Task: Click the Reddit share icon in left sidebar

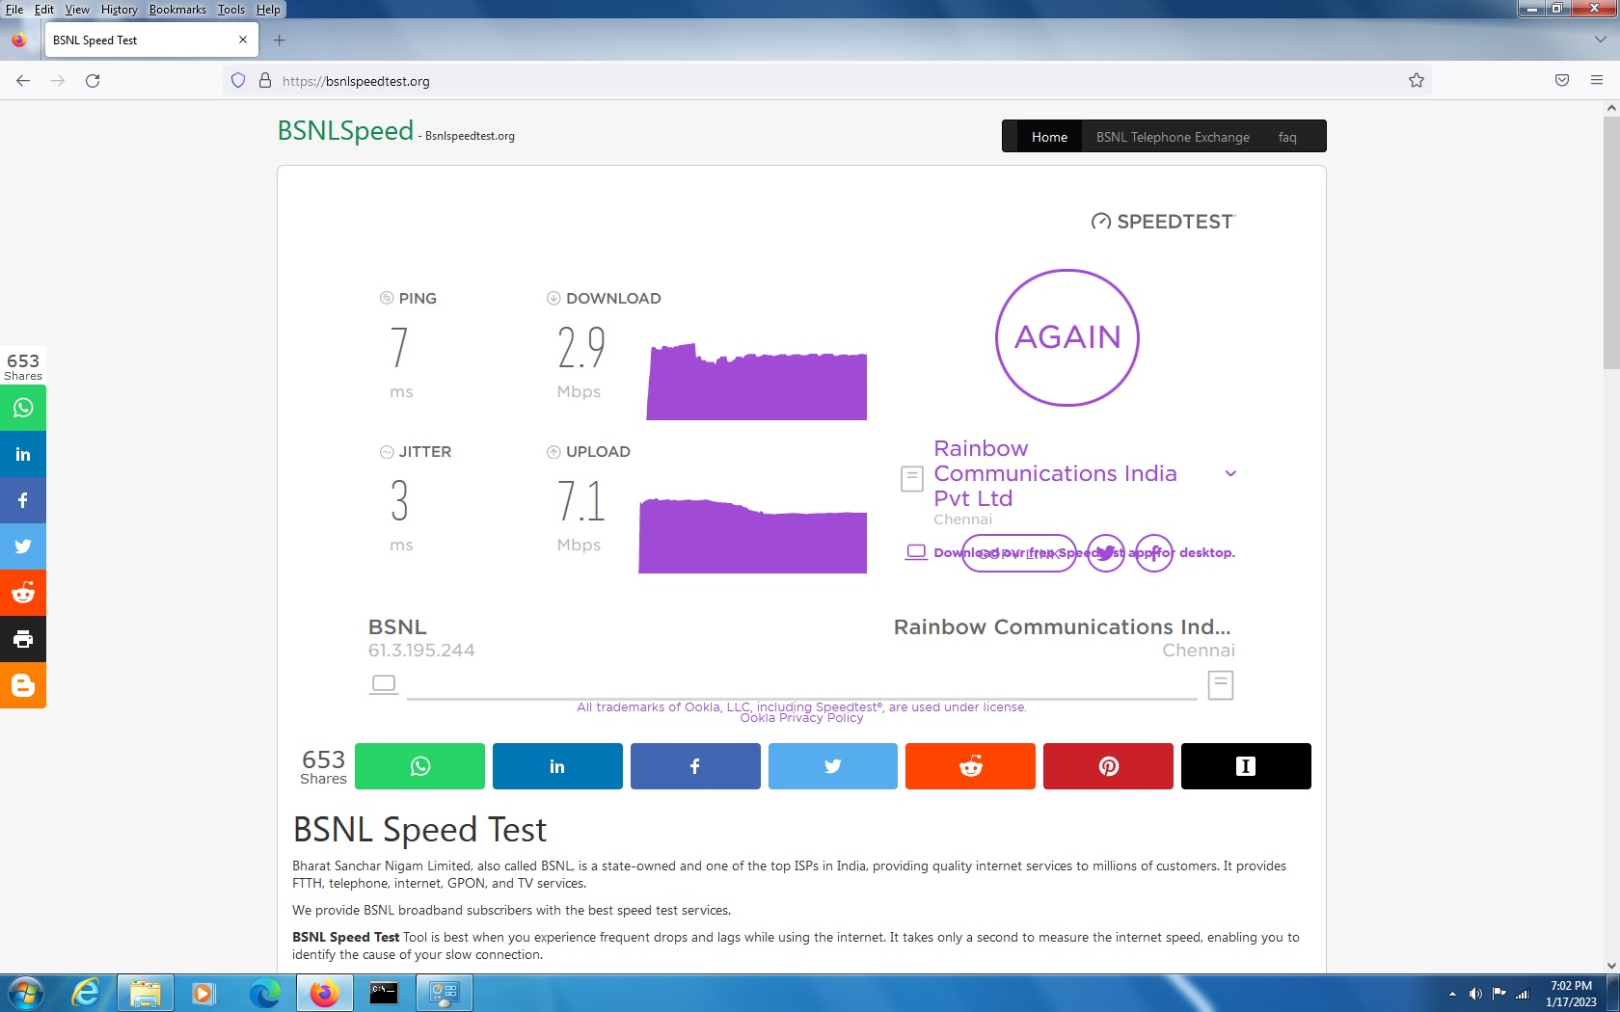Action: 23,593
